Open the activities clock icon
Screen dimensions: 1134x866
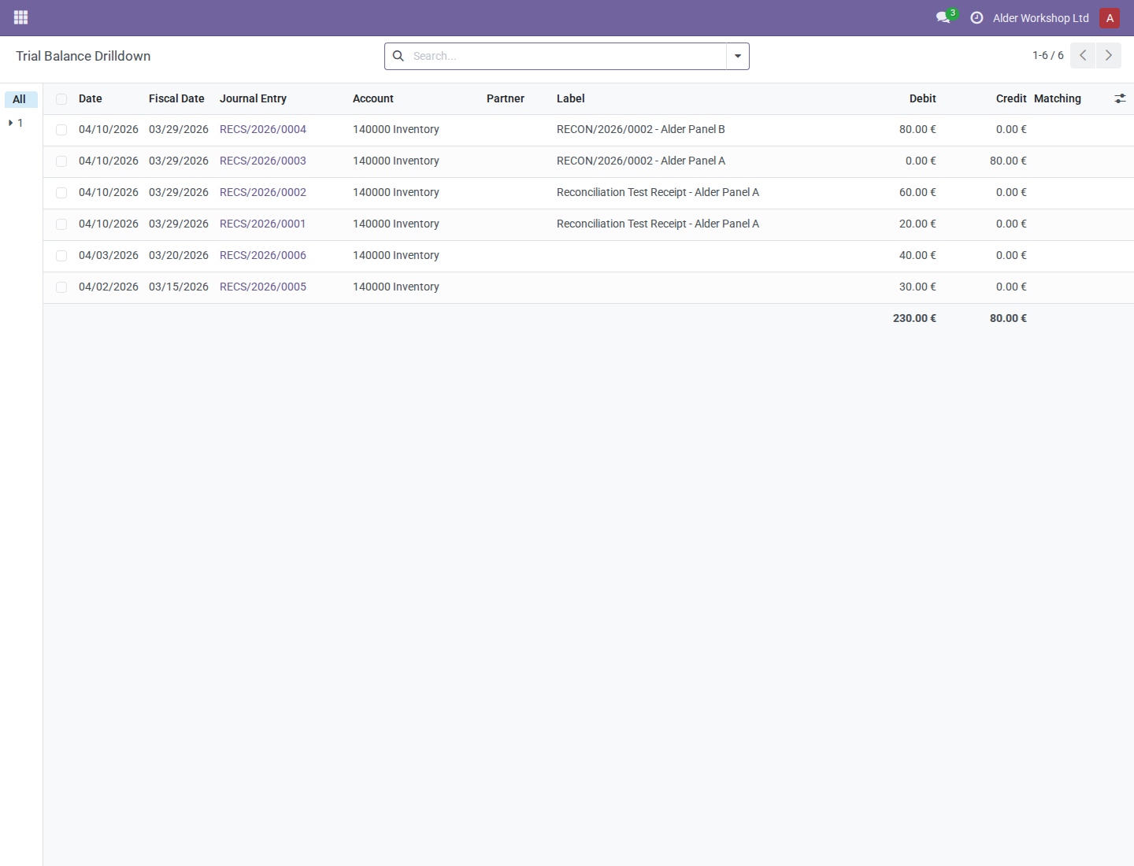pyautogui.click(x=976, y=17)
